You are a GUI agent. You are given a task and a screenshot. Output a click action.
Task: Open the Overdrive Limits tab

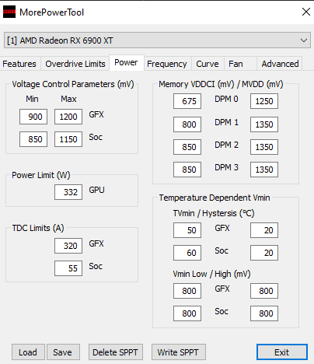(x=75, y=64)
